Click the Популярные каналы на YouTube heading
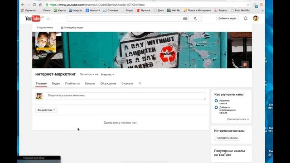This screenshot has height=163, width=290. click(229, 153)
